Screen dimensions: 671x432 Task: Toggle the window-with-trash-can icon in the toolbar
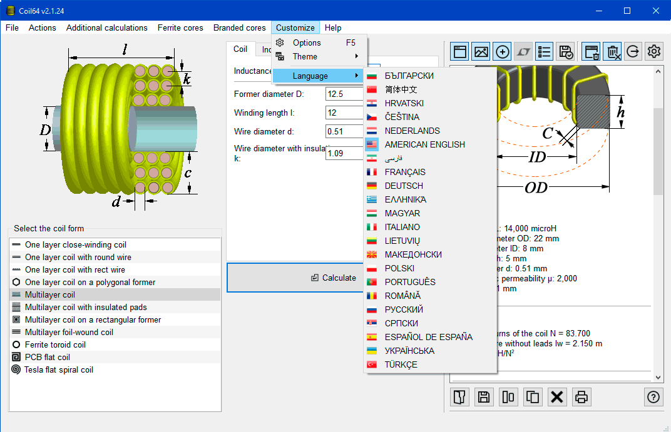pyautogui.click(x=591, y=52)
